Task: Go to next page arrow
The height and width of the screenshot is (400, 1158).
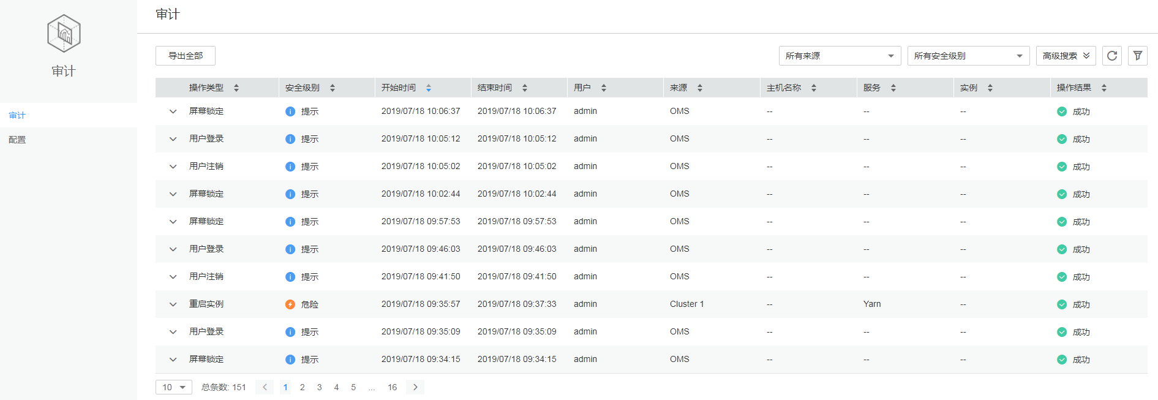Action: (x=415, y=387)
